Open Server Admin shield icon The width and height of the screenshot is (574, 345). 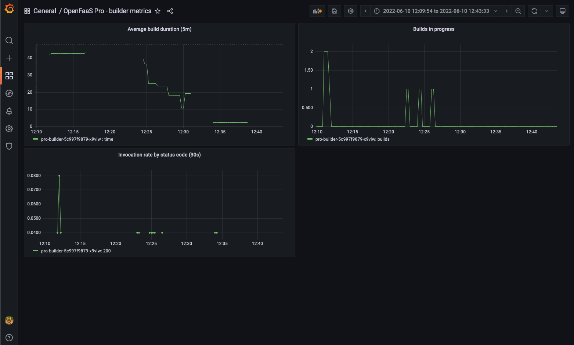point(9,146)
